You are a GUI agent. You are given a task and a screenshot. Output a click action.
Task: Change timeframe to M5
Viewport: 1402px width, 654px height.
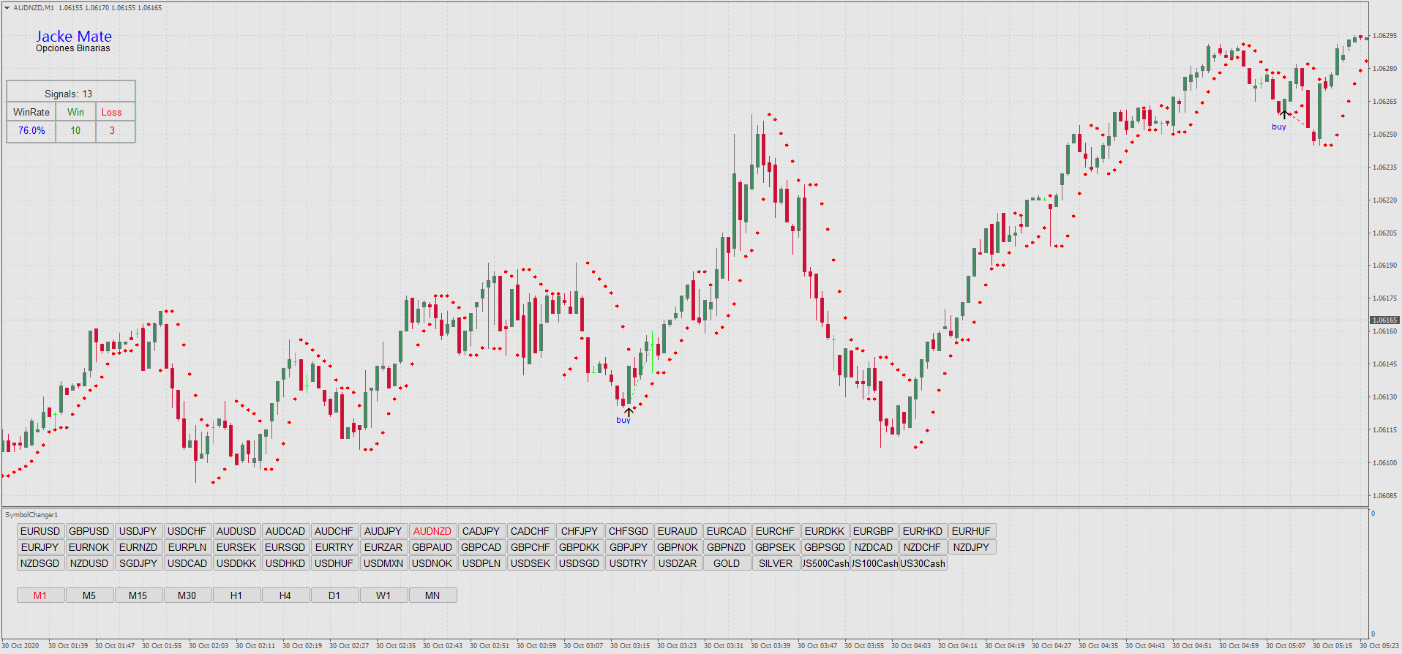(89, 595)
